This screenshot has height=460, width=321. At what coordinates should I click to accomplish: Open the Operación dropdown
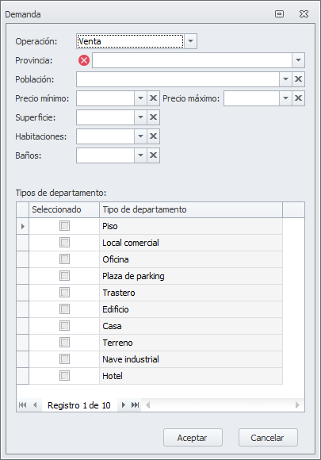click(x=190, y=41)
